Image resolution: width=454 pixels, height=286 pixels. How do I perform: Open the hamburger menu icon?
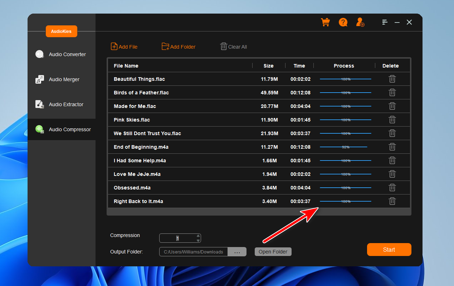coord(385,22)
